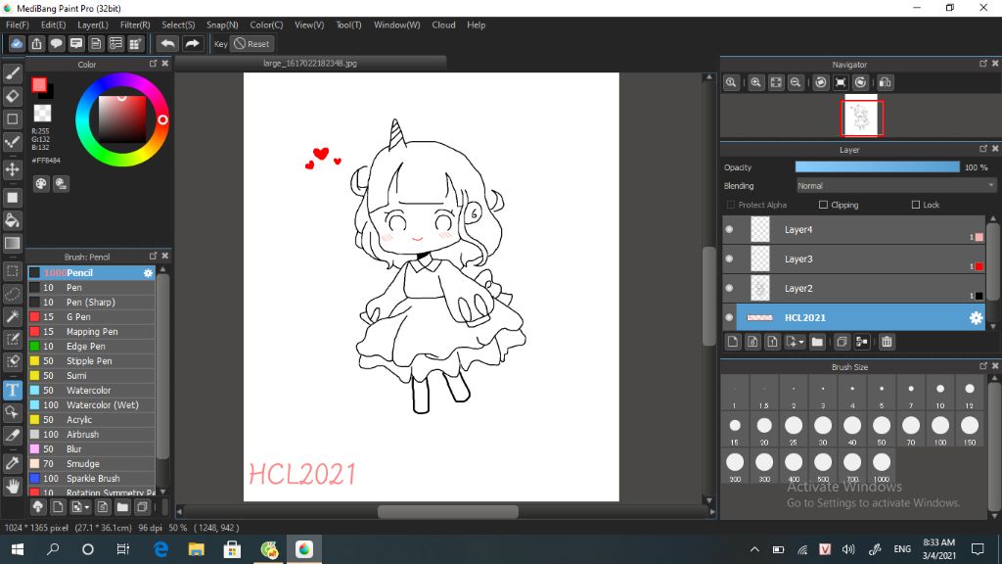Select the Select Eraser tool
This screenshot has height=564, width=1002.
12,361
